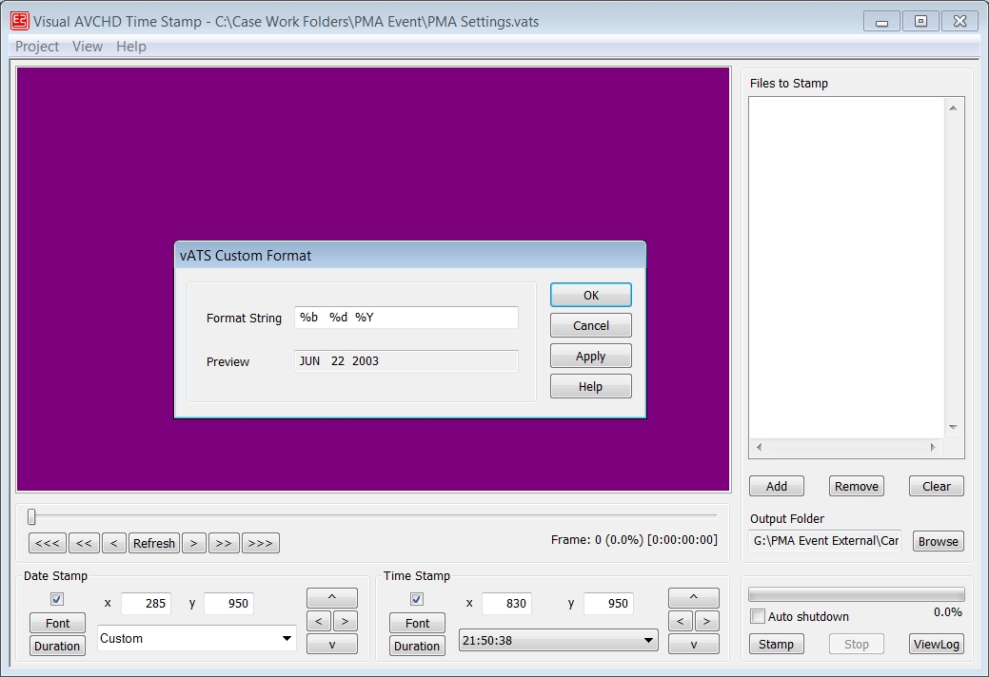Image resolution: width=989 pixels, height=677 pixels.
Task: Click the app icon in title bar
Action: click(20, 21)
